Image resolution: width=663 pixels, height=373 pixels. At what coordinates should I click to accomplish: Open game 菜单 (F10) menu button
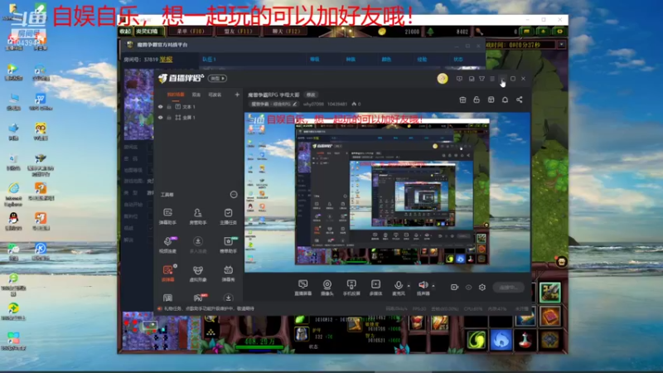191,31
